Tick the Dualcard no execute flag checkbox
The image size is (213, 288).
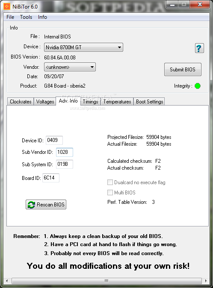pos(110,182)
